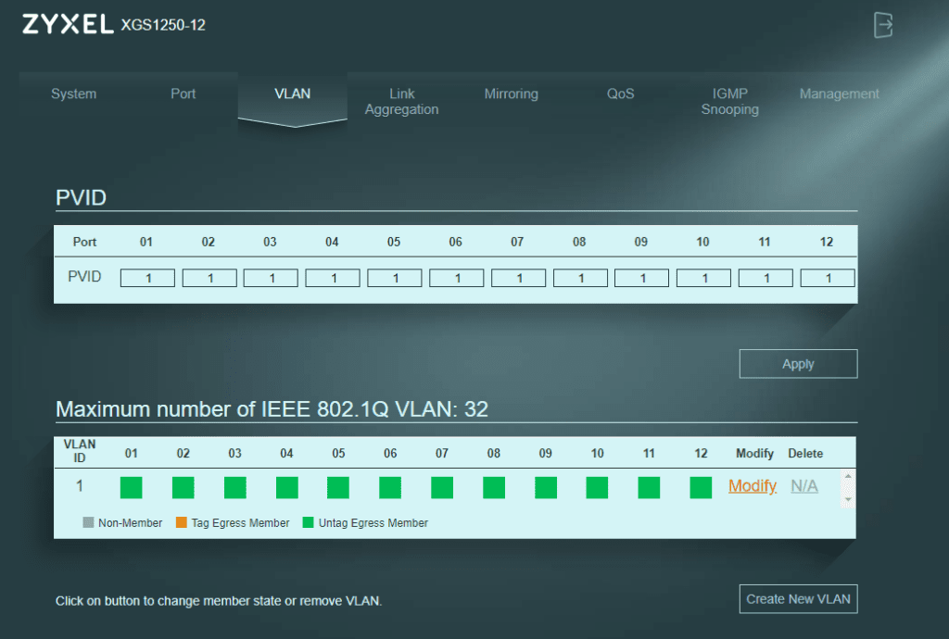
Task: Open the Management tab
Action: (x=839, y=94)
